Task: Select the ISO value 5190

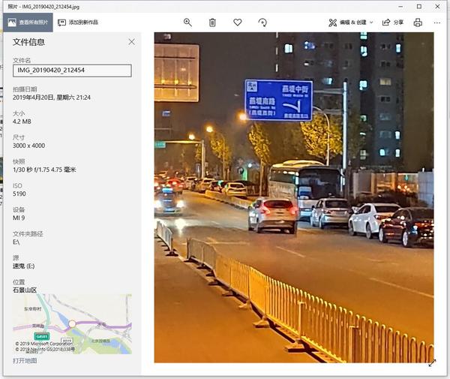Action: (19, 194)
